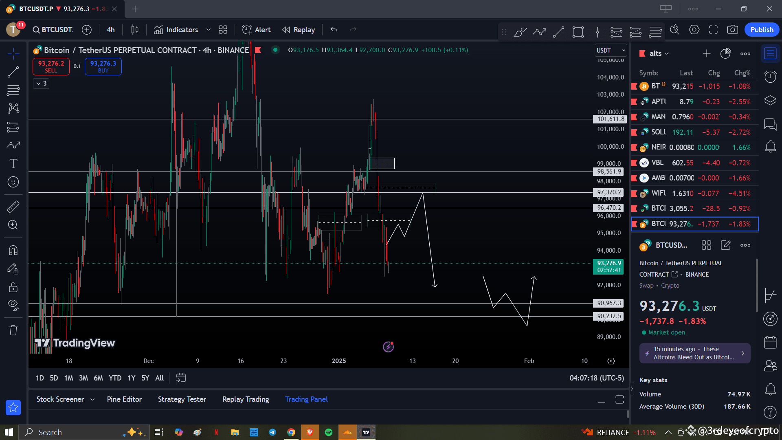
Task: Toggle fullscreen chart mode
Action: coord(713,29)
